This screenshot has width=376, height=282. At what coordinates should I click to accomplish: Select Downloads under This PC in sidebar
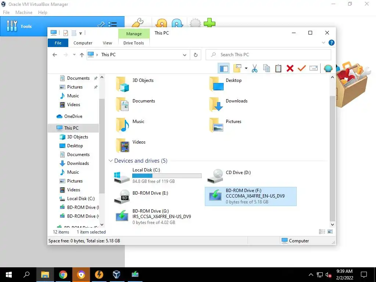(78, 163)
